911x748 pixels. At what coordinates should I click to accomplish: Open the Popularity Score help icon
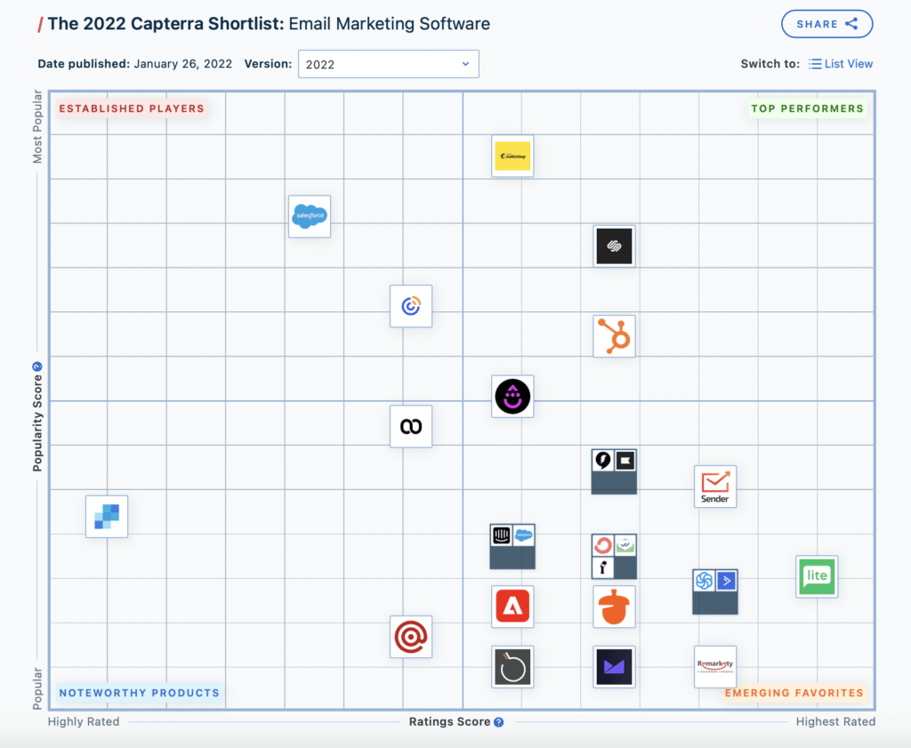(x=37, y=366)
